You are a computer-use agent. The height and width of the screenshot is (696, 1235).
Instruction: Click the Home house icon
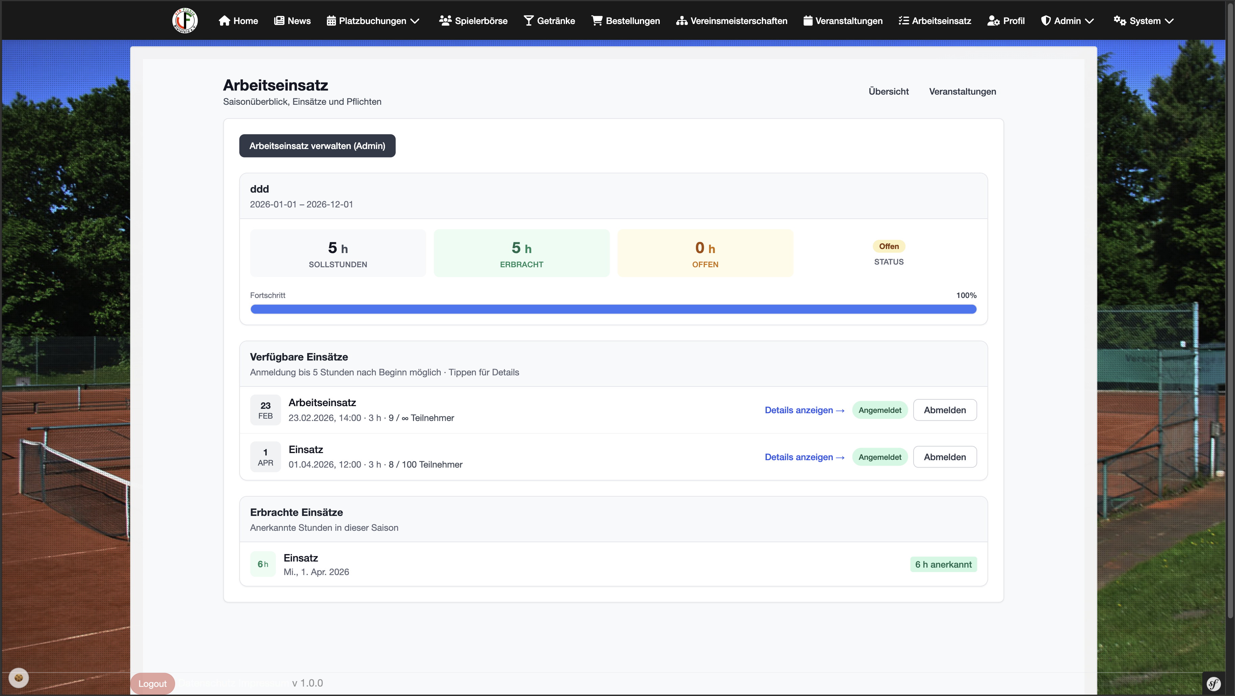[224, 21]
